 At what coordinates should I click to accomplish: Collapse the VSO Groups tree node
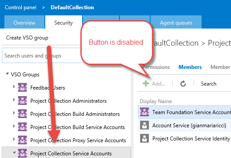coord(7,73)
